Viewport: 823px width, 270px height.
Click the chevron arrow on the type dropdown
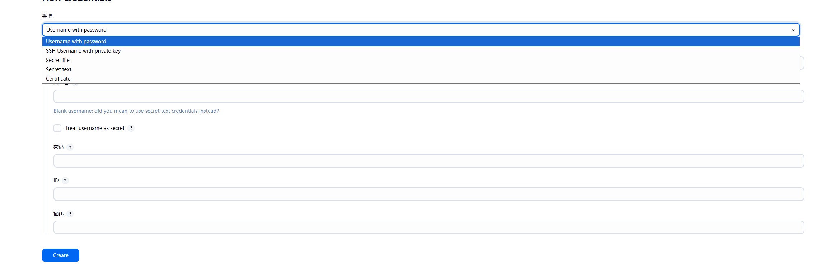point(793,30)
